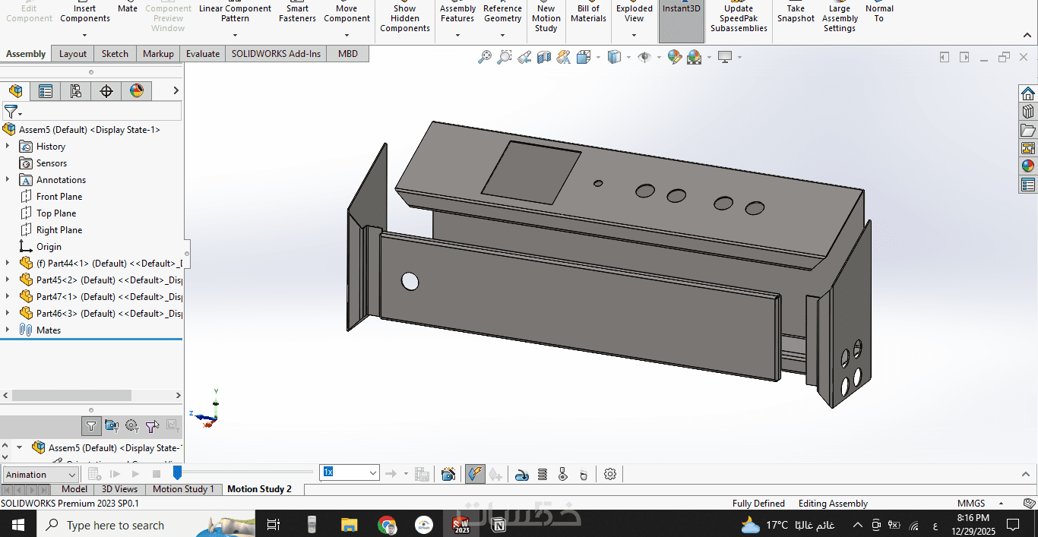Open SOLIDWORKS Resources home icon

tap(1028, 93)
